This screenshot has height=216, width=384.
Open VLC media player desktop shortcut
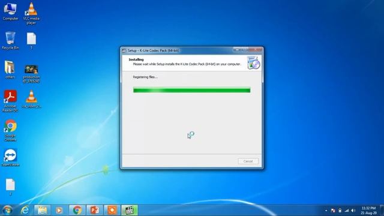(x=31, y=13)
